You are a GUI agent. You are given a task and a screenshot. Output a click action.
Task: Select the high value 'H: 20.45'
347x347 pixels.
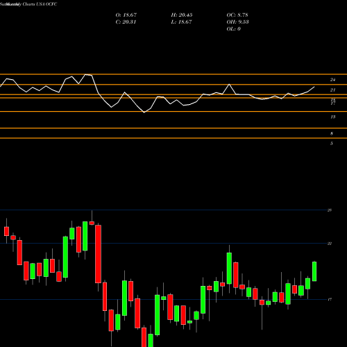pos(182,15)
